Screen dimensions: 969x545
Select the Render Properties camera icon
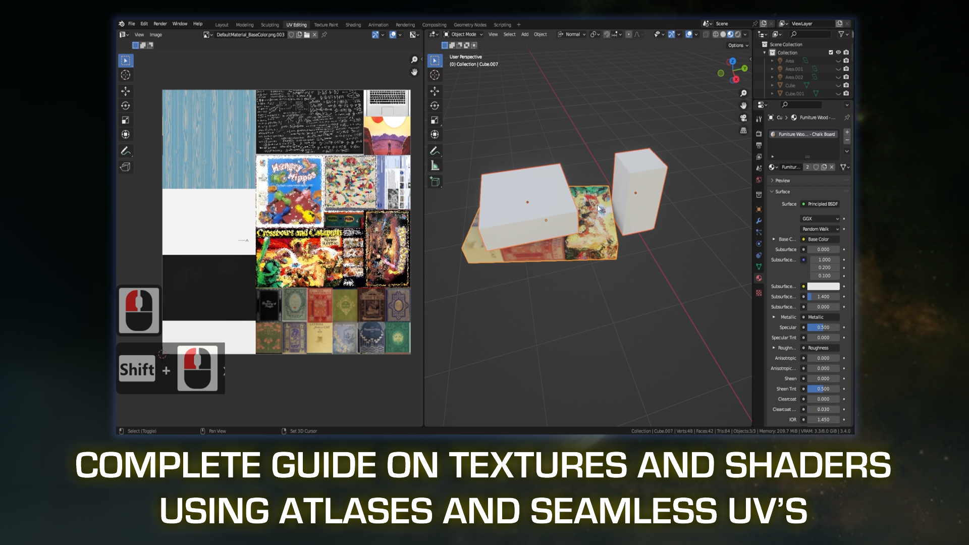(x=759, y=134)
